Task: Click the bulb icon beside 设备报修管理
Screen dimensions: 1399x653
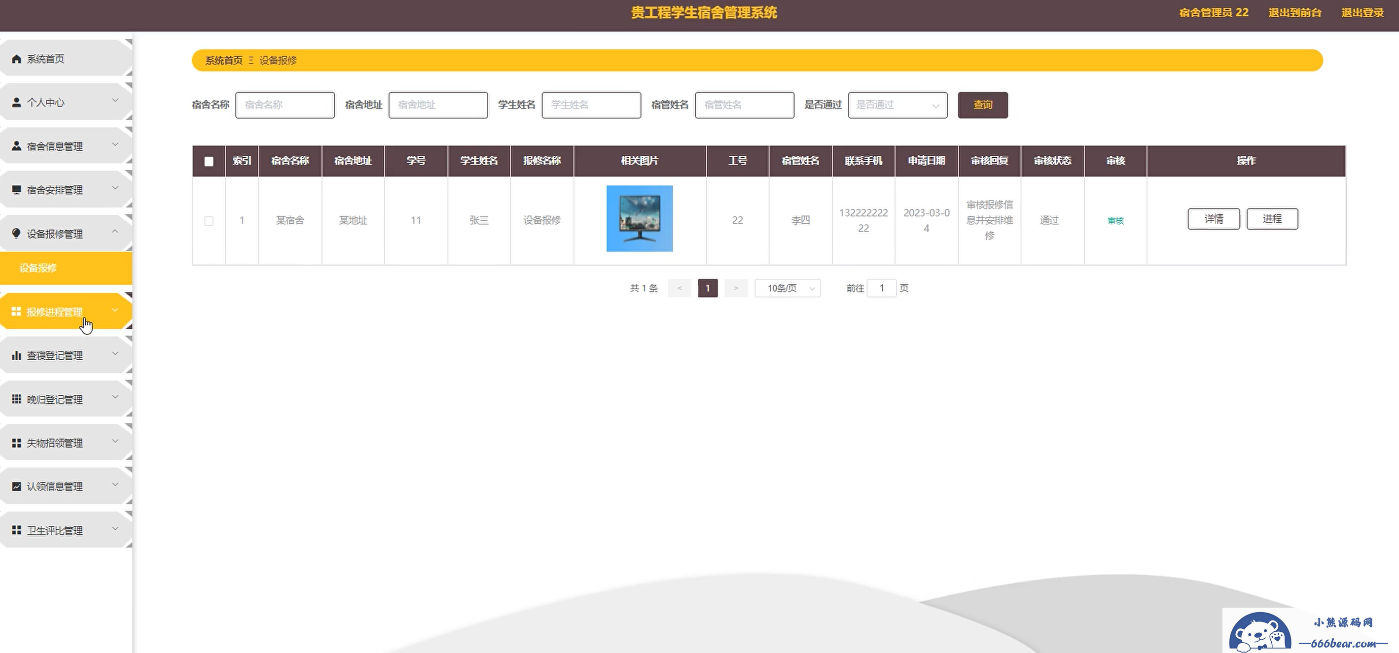Action: click(x=16, y=234)
